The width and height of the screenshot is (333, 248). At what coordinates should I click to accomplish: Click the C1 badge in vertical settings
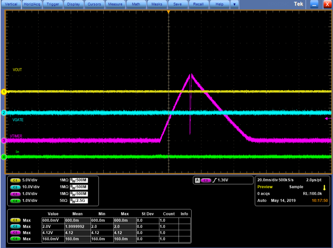coord(15,180)
